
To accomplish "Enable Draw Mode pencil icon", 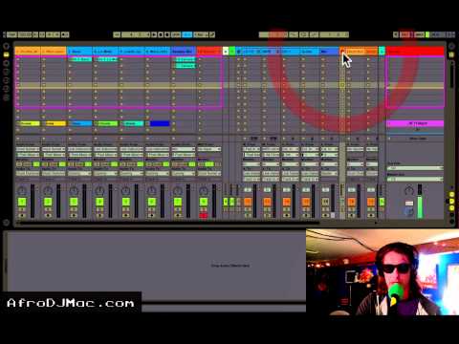I will [x=212, y=34].
